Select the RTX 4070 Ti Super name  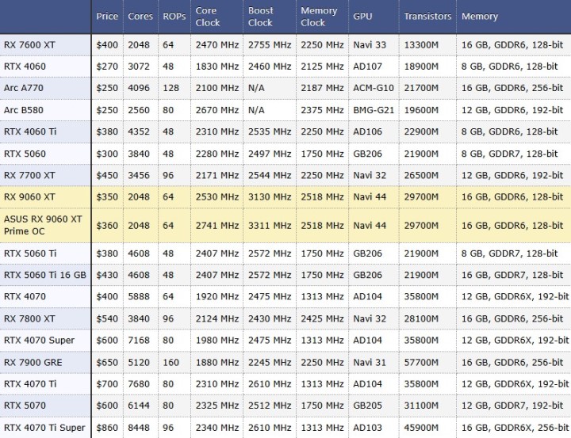pos(44,428)
